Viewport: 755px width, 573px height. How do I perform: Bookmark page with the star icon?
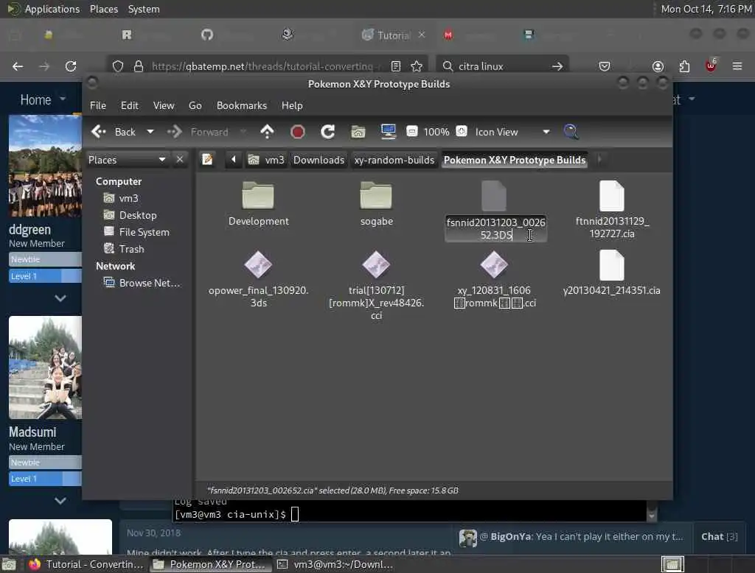coord(417,66)
